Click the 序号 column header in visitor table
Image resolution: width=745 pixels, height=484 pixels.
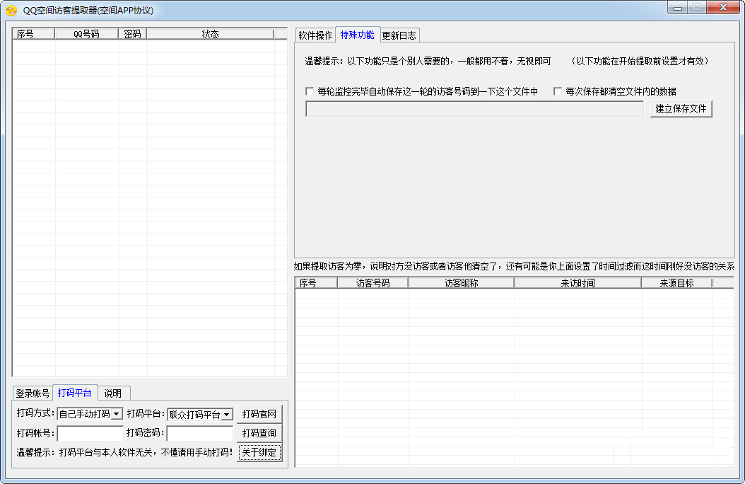[x=316, y=283]
